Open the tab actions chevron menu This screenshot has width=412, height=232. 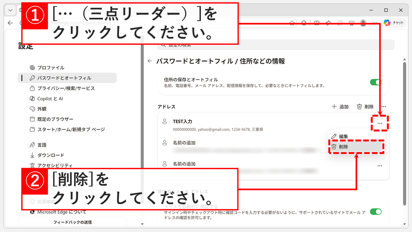(x=10, y=10)
